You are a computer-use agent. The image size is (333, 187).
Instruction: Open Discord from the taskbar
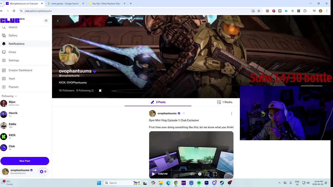(x=214, y=183)
